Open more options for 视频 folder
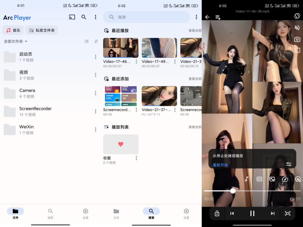 pos(96,75)
